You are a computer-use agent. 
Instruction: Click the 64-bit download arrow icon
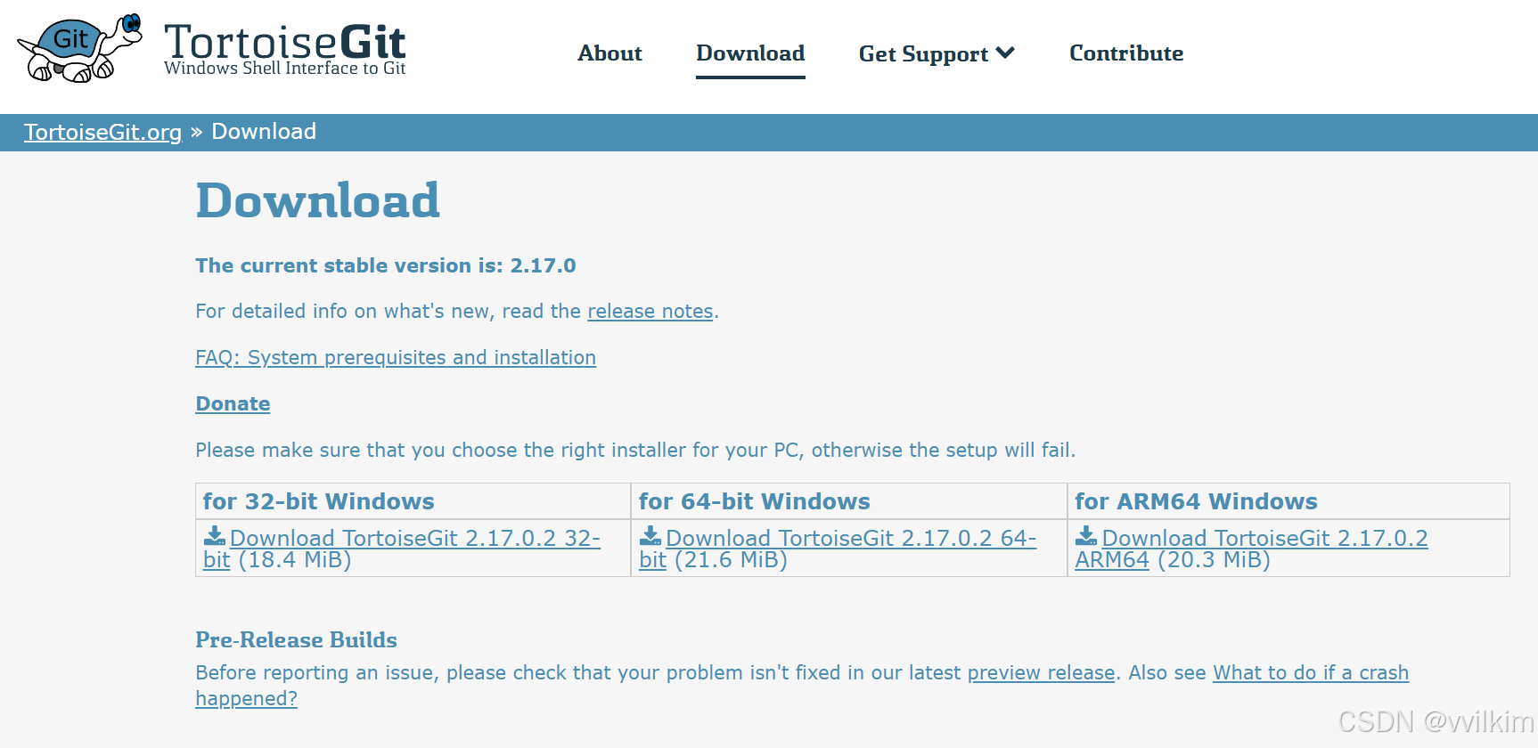click(650, 536)
